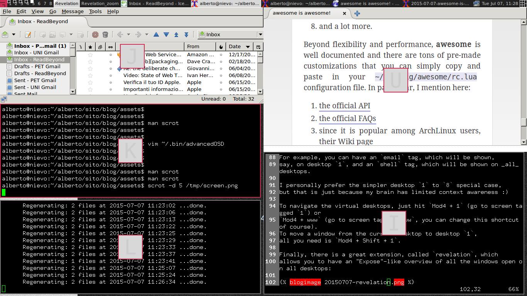Sort by the star column header
Image resolution: width=527 pixels, height=296 pixels.
(90, 47)
